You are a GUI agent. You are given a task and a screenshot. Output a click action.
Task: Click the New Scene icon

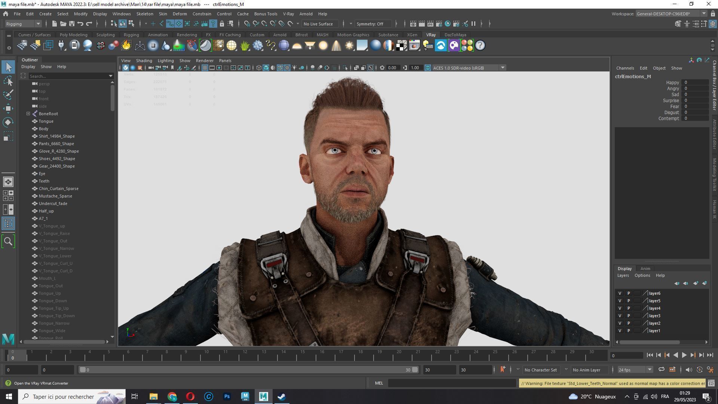coord(54,24)
